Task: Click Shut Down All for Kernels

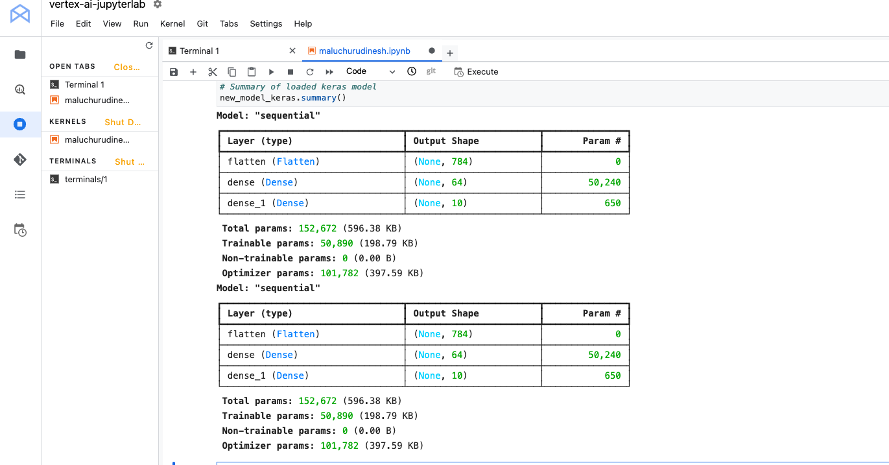Action: [x=123, y=122]
